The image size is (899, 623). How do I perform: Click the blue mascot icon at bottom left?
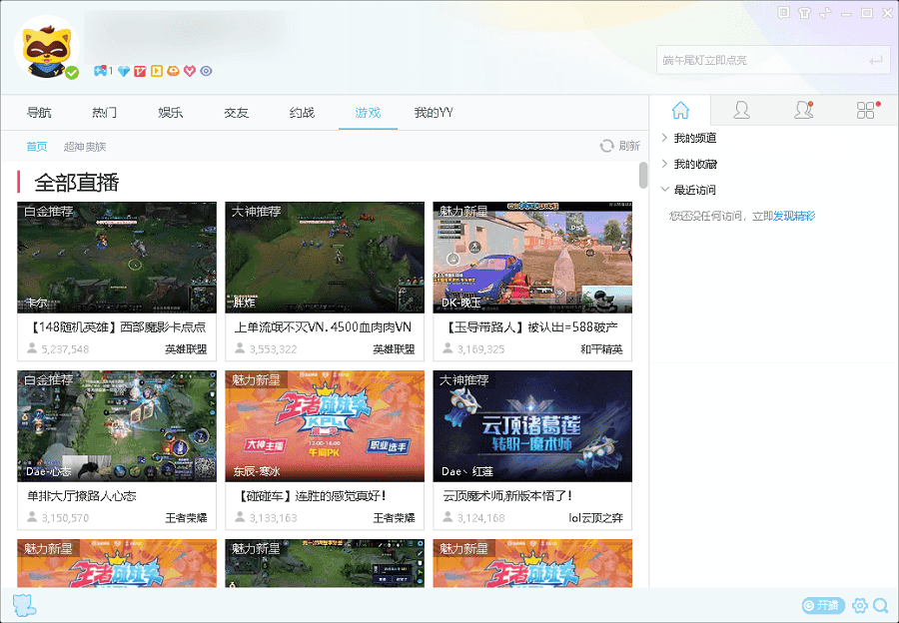pyautogui.click(x=24, y=605)
